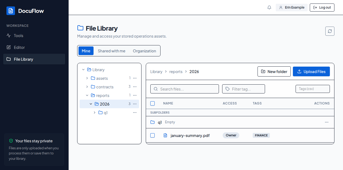Viewport: 343px width, 170px height.
Task: Select the contracts folder label in tree
Action: pos(105,87)
